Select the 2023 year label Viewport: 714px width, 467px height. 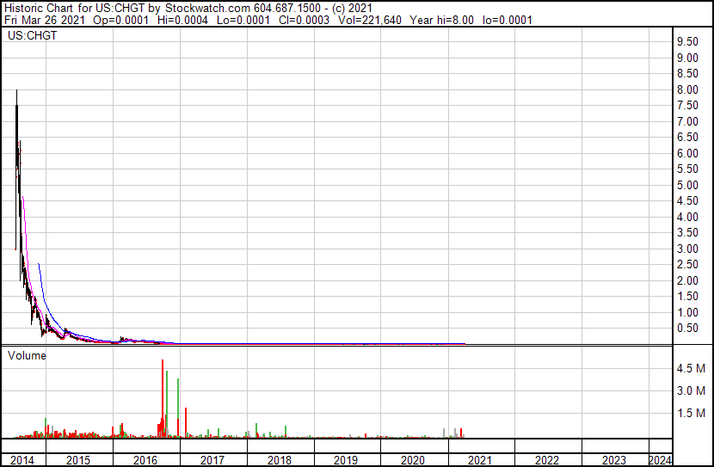[x=614, y=460]
